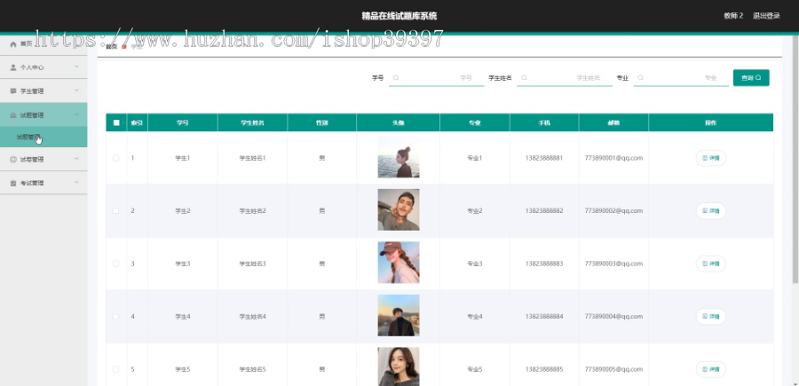Screen dimensions: 799x386
Task: Click the 学生姓名 search input field
Action: (565, 78)
